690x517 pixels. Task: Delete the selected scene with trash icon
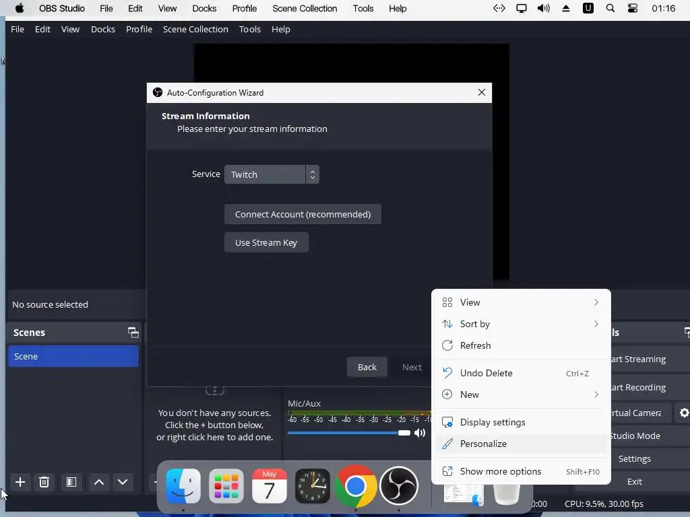coord(44,482)
